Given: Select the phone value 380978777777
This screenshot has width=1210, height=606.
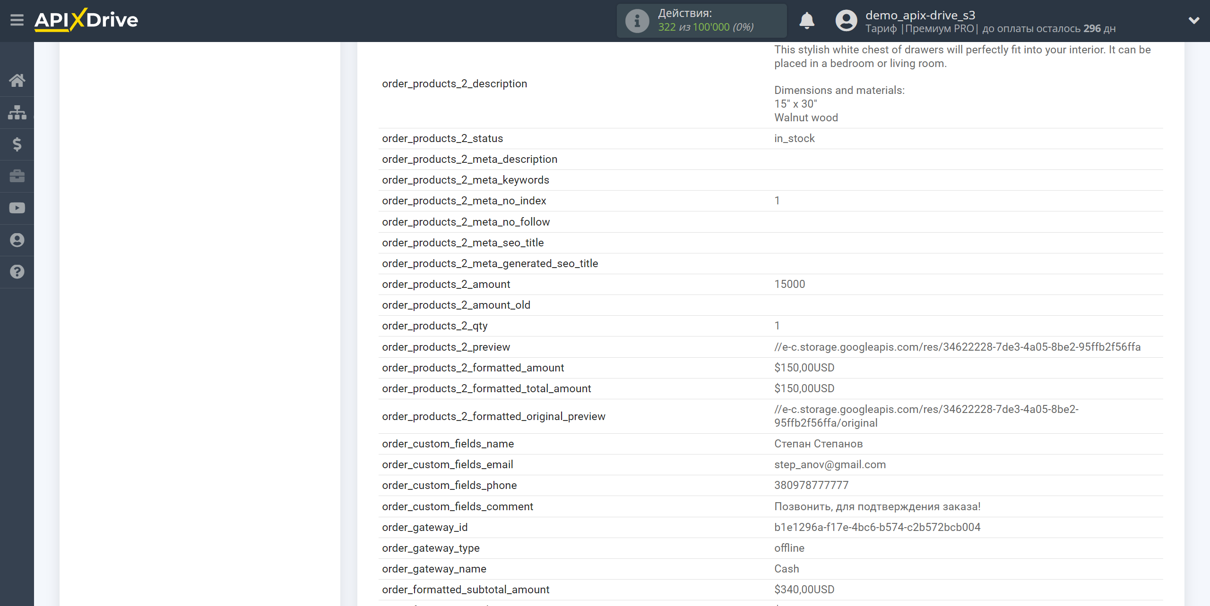Looking at the screenshot, I should [x=812, y=485].
